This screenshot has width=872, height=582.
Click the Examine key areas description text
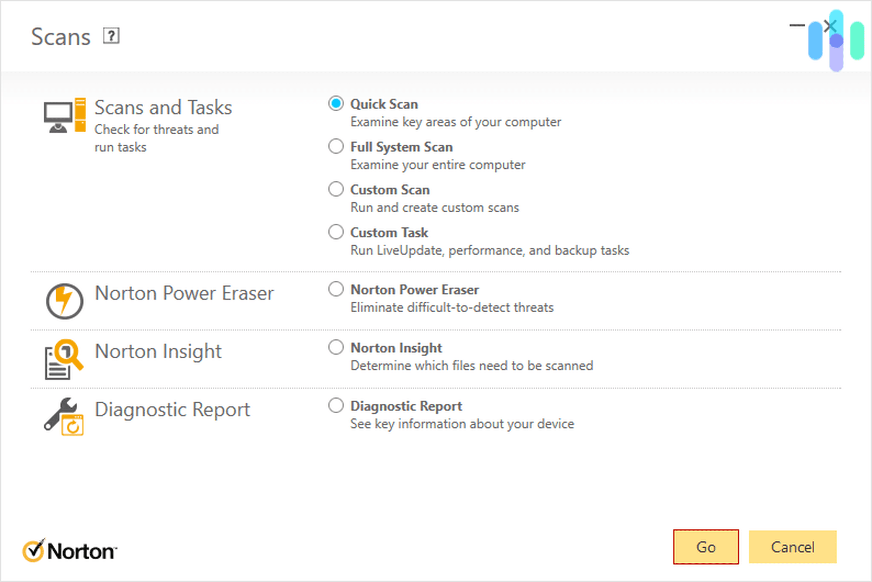coord(455,122)
